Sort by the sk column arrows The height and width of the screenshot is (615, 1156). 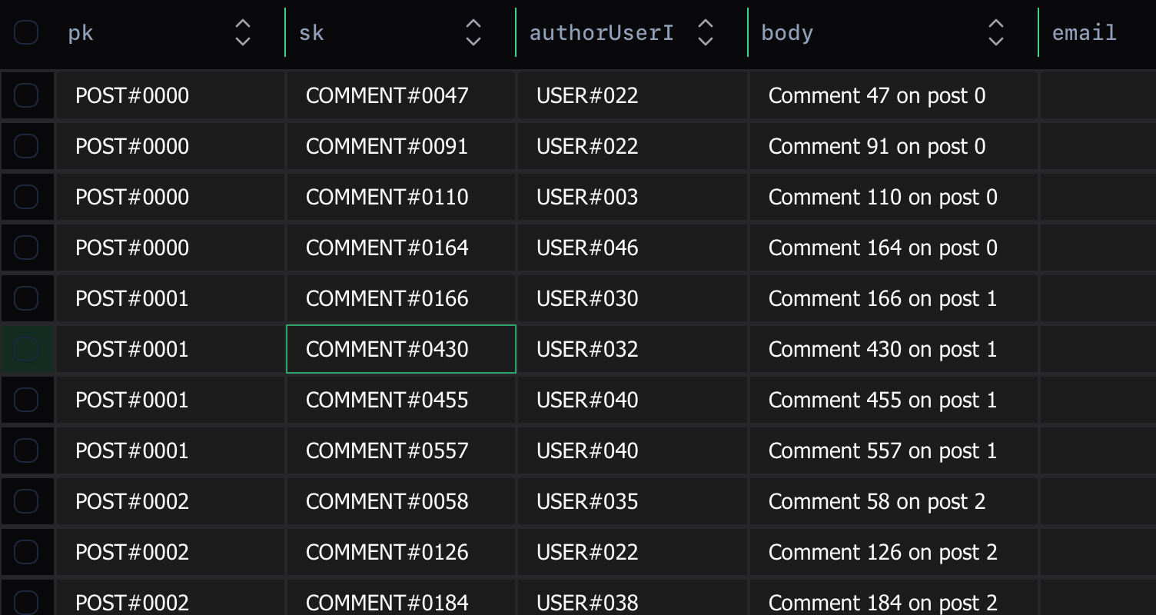473,32
